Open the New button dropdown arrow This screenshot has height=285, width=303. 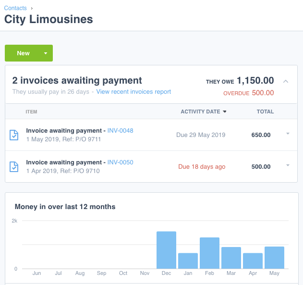46,53
